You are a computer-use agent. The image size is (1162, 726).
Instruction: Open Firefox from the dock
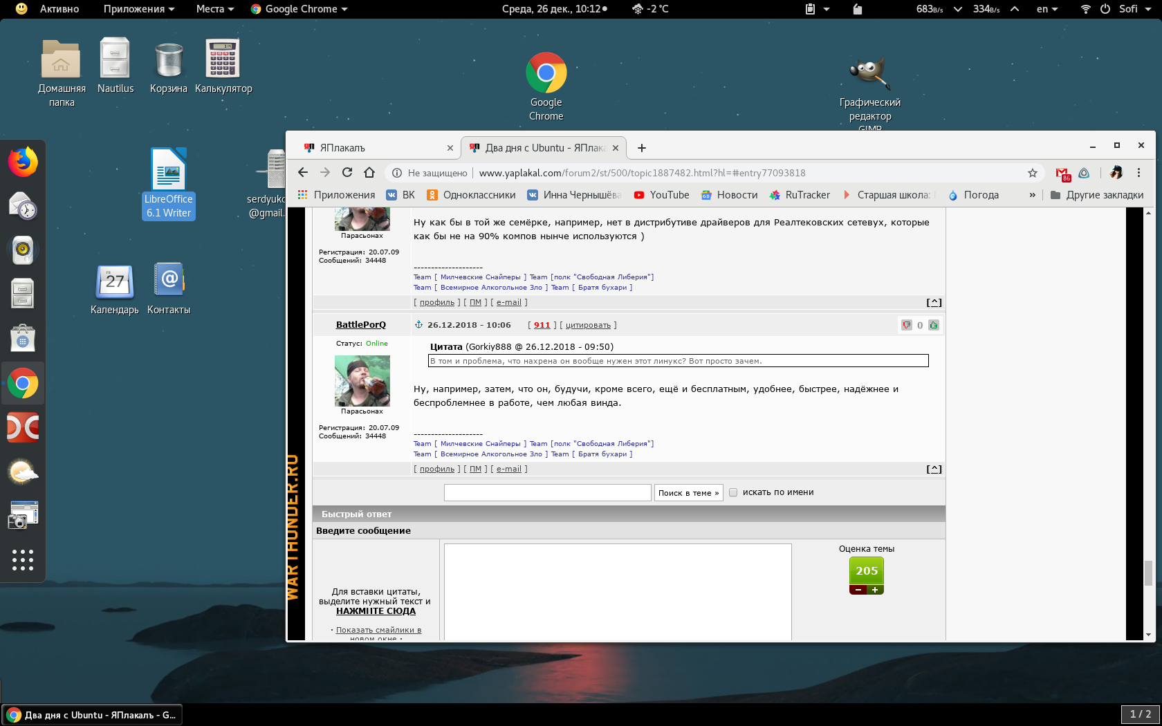click(x=23, y=162)
